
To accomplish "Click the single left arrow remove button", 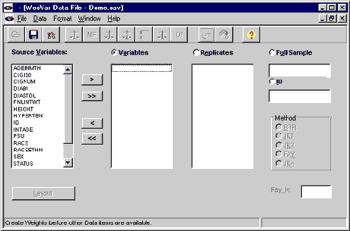I will 92,123.
